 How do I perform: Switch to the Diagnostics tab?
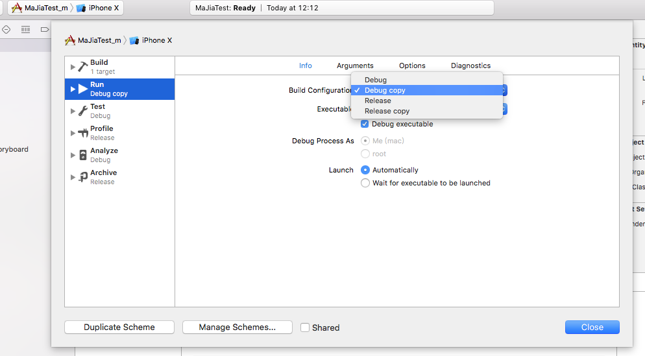click(470, 65)
